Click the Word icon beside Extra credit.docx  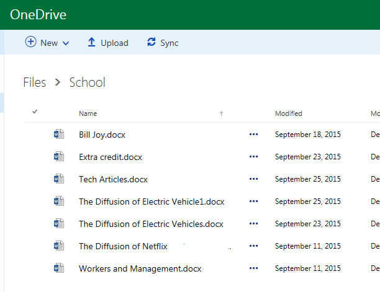(x=59, y=156)
